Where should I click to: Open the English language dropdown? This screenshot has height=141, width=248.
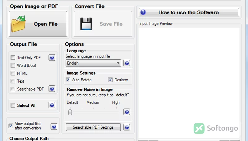pos(93,63)
